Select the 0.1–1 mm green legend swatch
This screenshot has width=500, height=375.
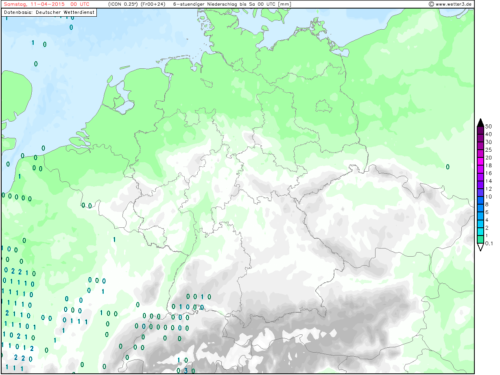coord(480,240)
